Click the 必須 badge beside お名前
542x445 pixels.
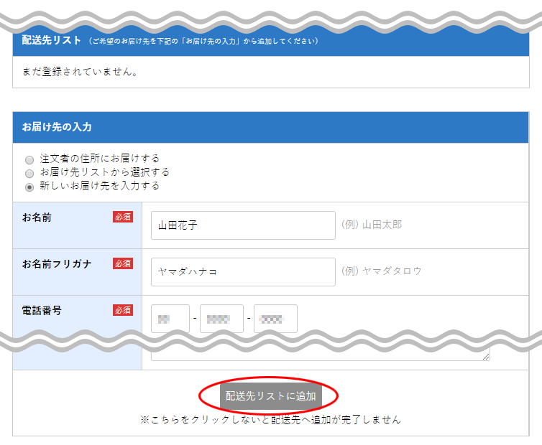(123, 217)
